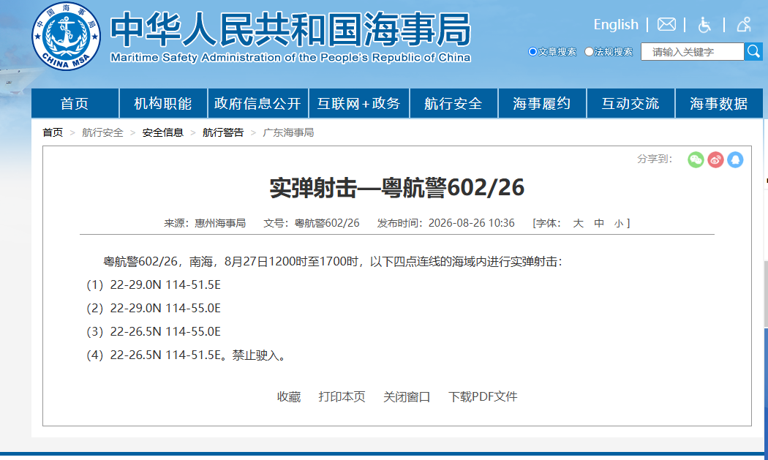Open the 海事履约 navigation tab
768x460 pixels.
(x=542, y=103)
